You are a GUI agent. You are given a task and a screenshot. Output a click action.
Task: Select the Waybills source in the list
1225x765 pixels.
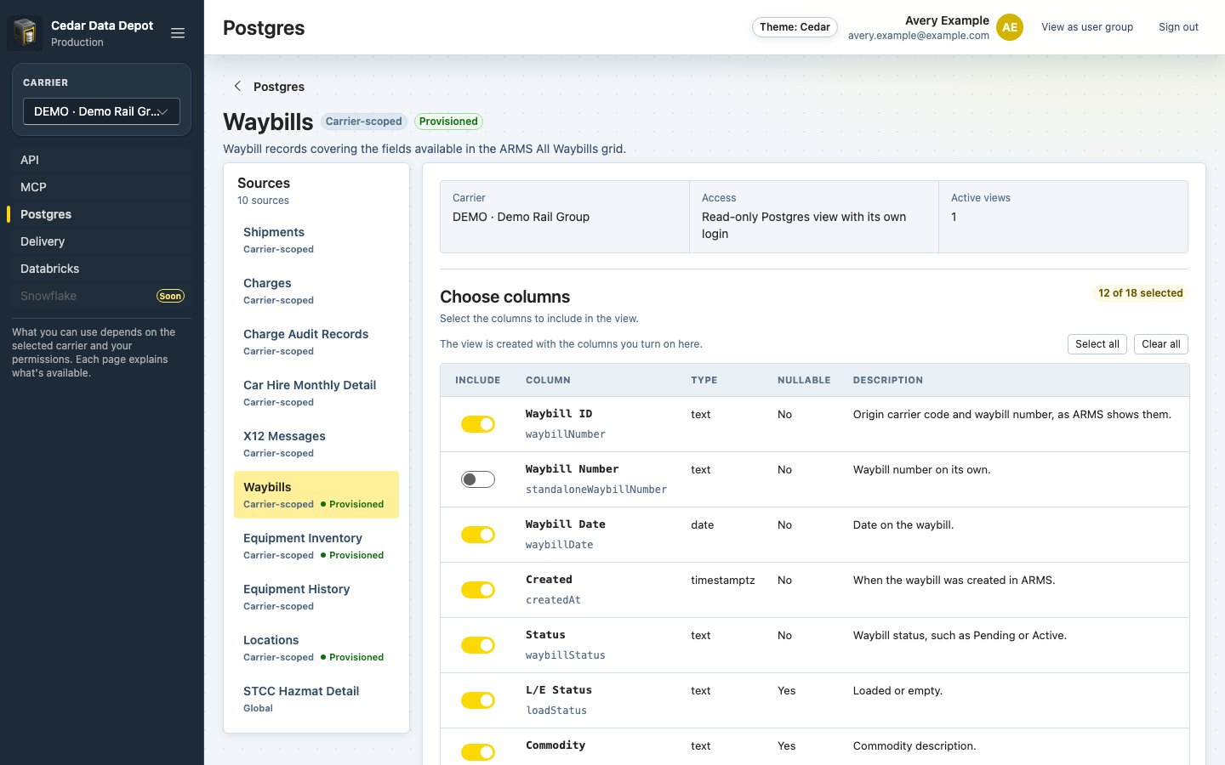tap(316, 495)
